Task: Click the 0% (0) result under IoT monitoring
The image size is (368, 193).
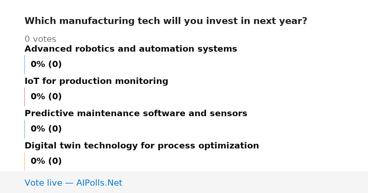Action: (x=46, y=97)
